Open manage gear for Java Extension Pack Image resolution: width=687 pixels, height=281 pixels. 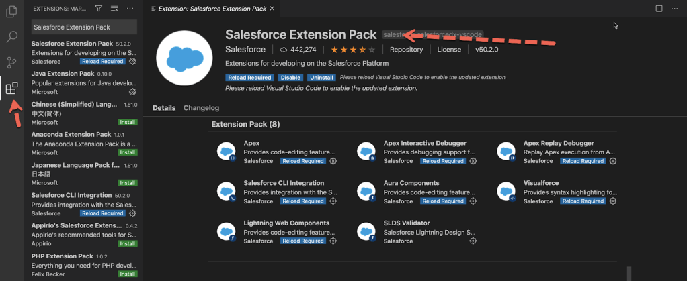(x=132, y=91)
